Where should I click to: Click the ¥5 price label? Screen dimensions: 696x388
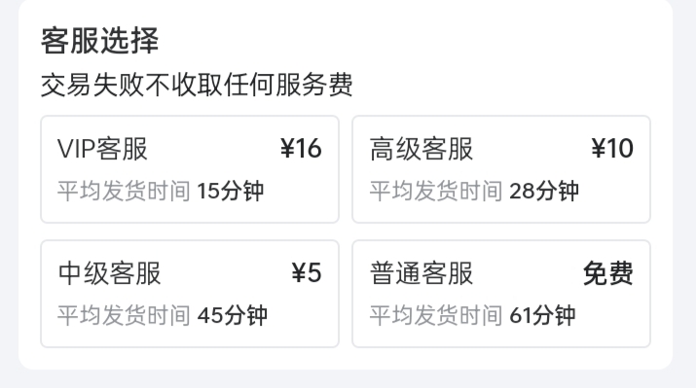pyautogui.click(x=307, y=273)
